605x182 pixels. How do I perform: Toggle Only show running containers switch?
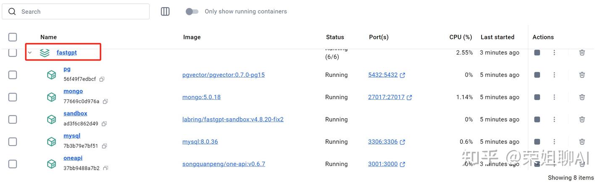pos(192,12)
